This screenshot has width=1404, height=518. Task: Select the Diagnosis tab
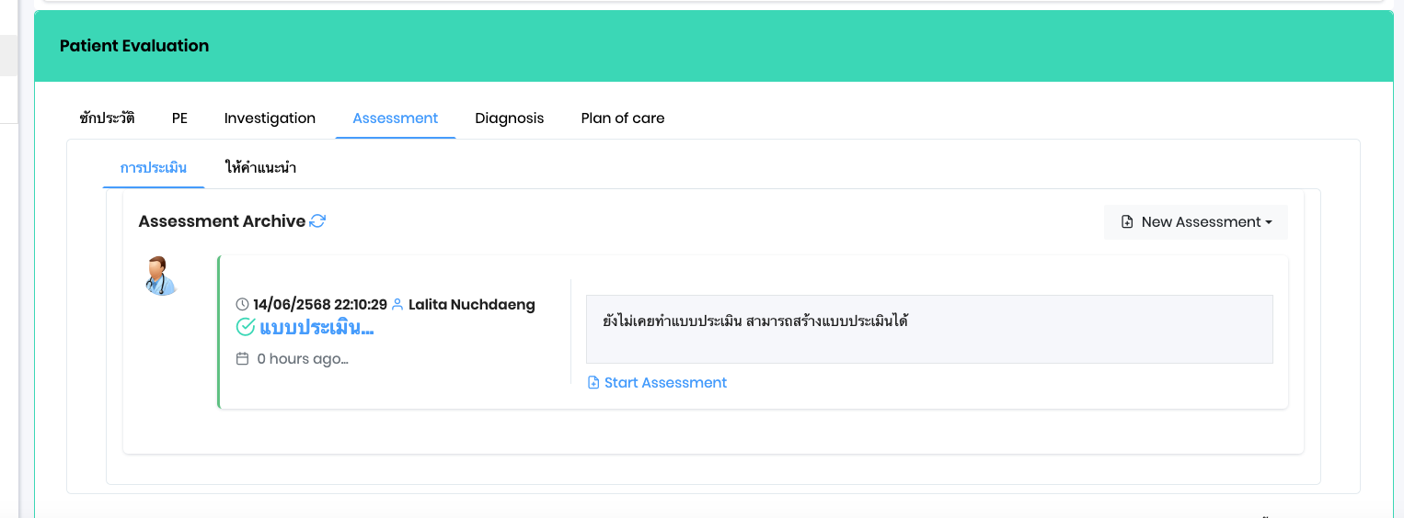point(510,118)
